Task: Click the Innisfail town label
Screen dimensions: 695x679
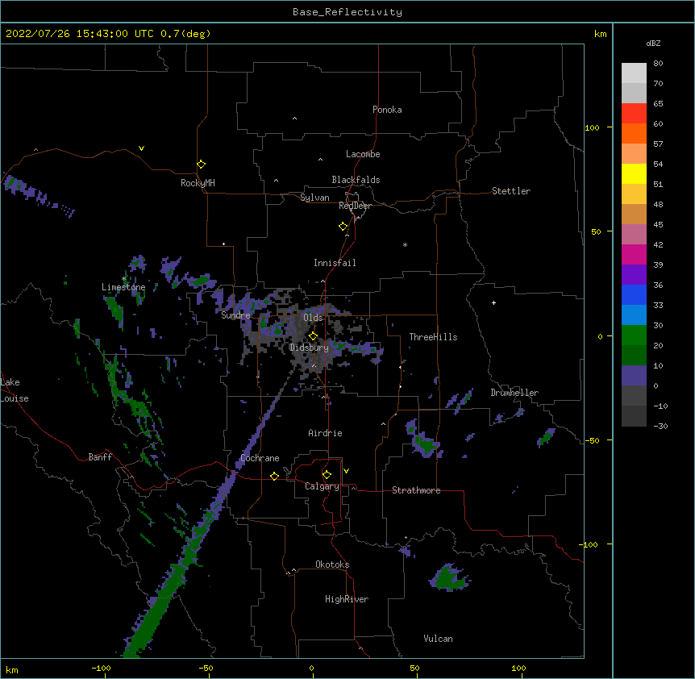Action: click(x=335, y=263)
